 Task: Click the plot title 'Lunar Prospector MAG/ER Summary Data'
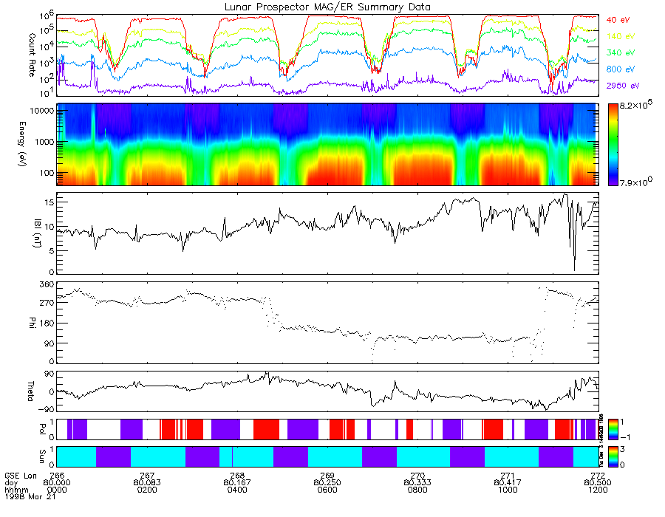[x=327, y=7]
